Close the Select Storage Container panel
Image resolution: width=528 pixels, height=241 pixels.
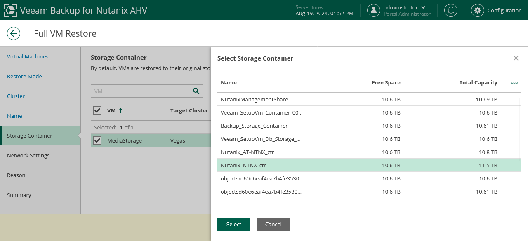pos(516,58)
